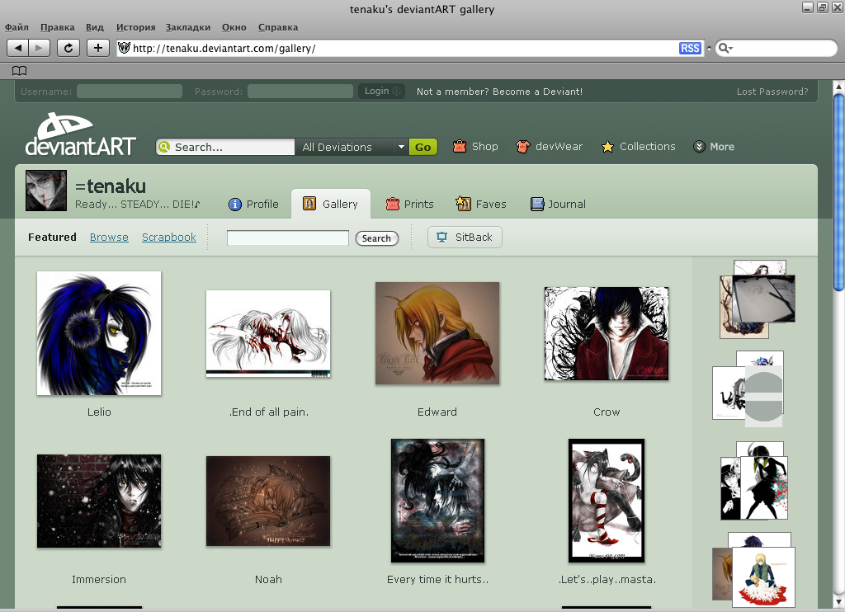This screenshot has width=845, height=612.
Task: Reload the page with the refresh button
Action: coord(68,48)
